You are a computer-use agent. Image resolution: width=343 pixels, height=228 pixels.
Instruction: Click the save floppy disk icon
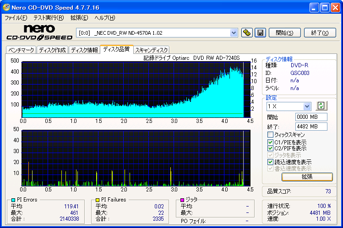point(260,33)
